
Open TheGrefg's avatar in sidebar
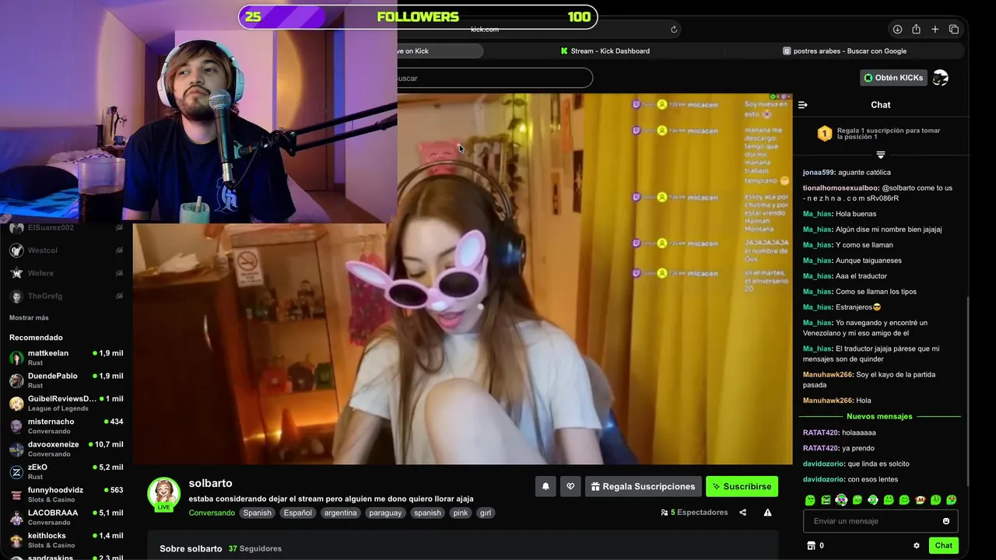pyautogui.click(x=16, y=296)
